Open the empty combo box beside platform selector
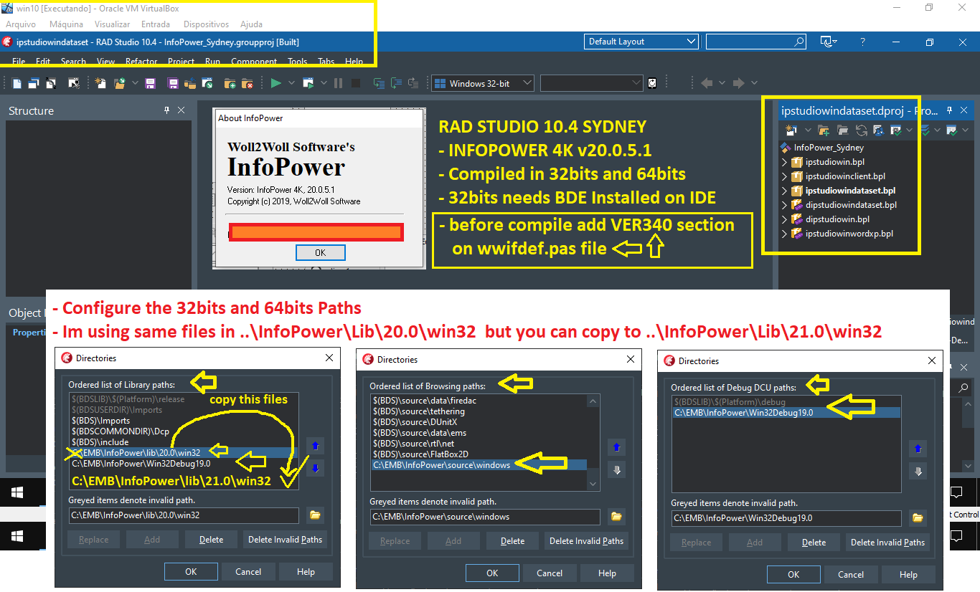The height and width of the screenshot is (592, 980). pyautogui.click(x=591, y=83)
